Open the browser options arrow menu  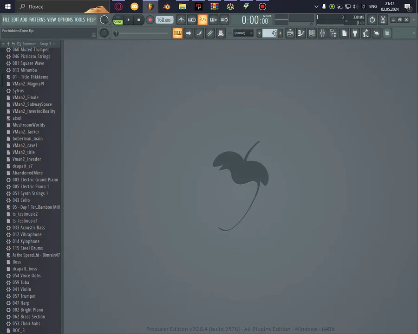pos(3,44)
